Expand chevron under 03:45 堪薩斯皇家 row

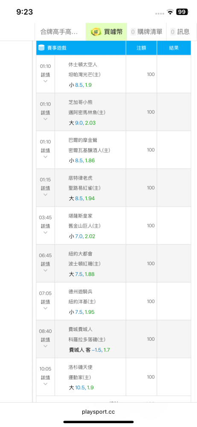46,233
